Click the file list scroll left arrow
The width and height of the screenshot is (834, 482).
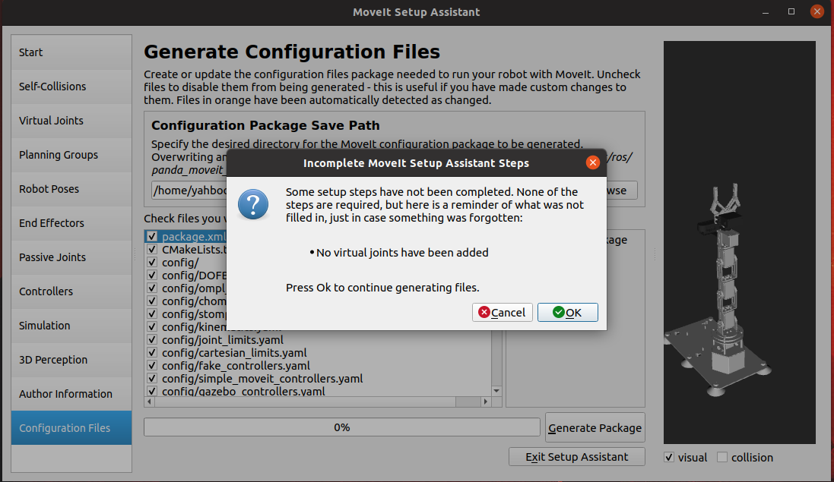point(150,402)
